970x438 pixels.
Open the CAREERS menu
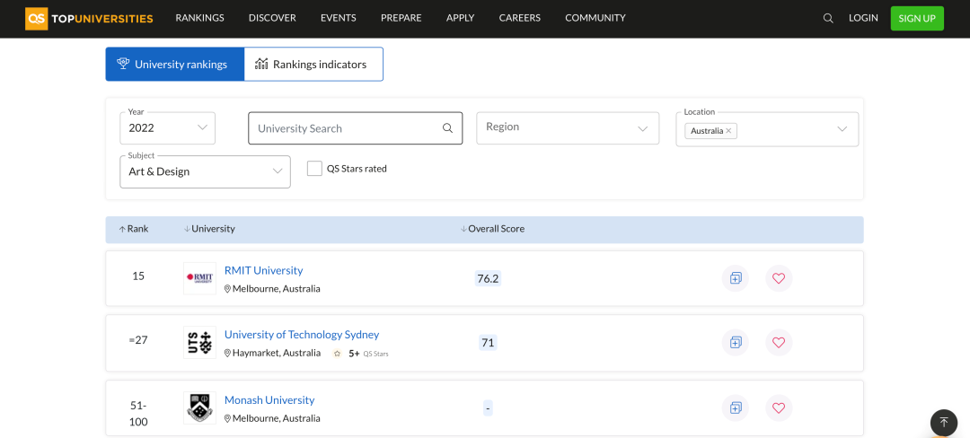(x=520, y=18)
